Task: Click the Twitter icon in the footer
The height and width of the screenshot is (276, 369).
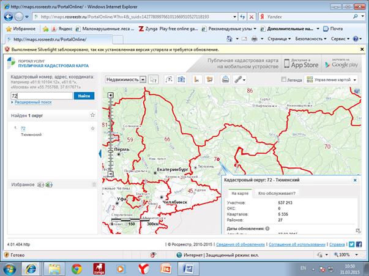Action: coord(352,244)
